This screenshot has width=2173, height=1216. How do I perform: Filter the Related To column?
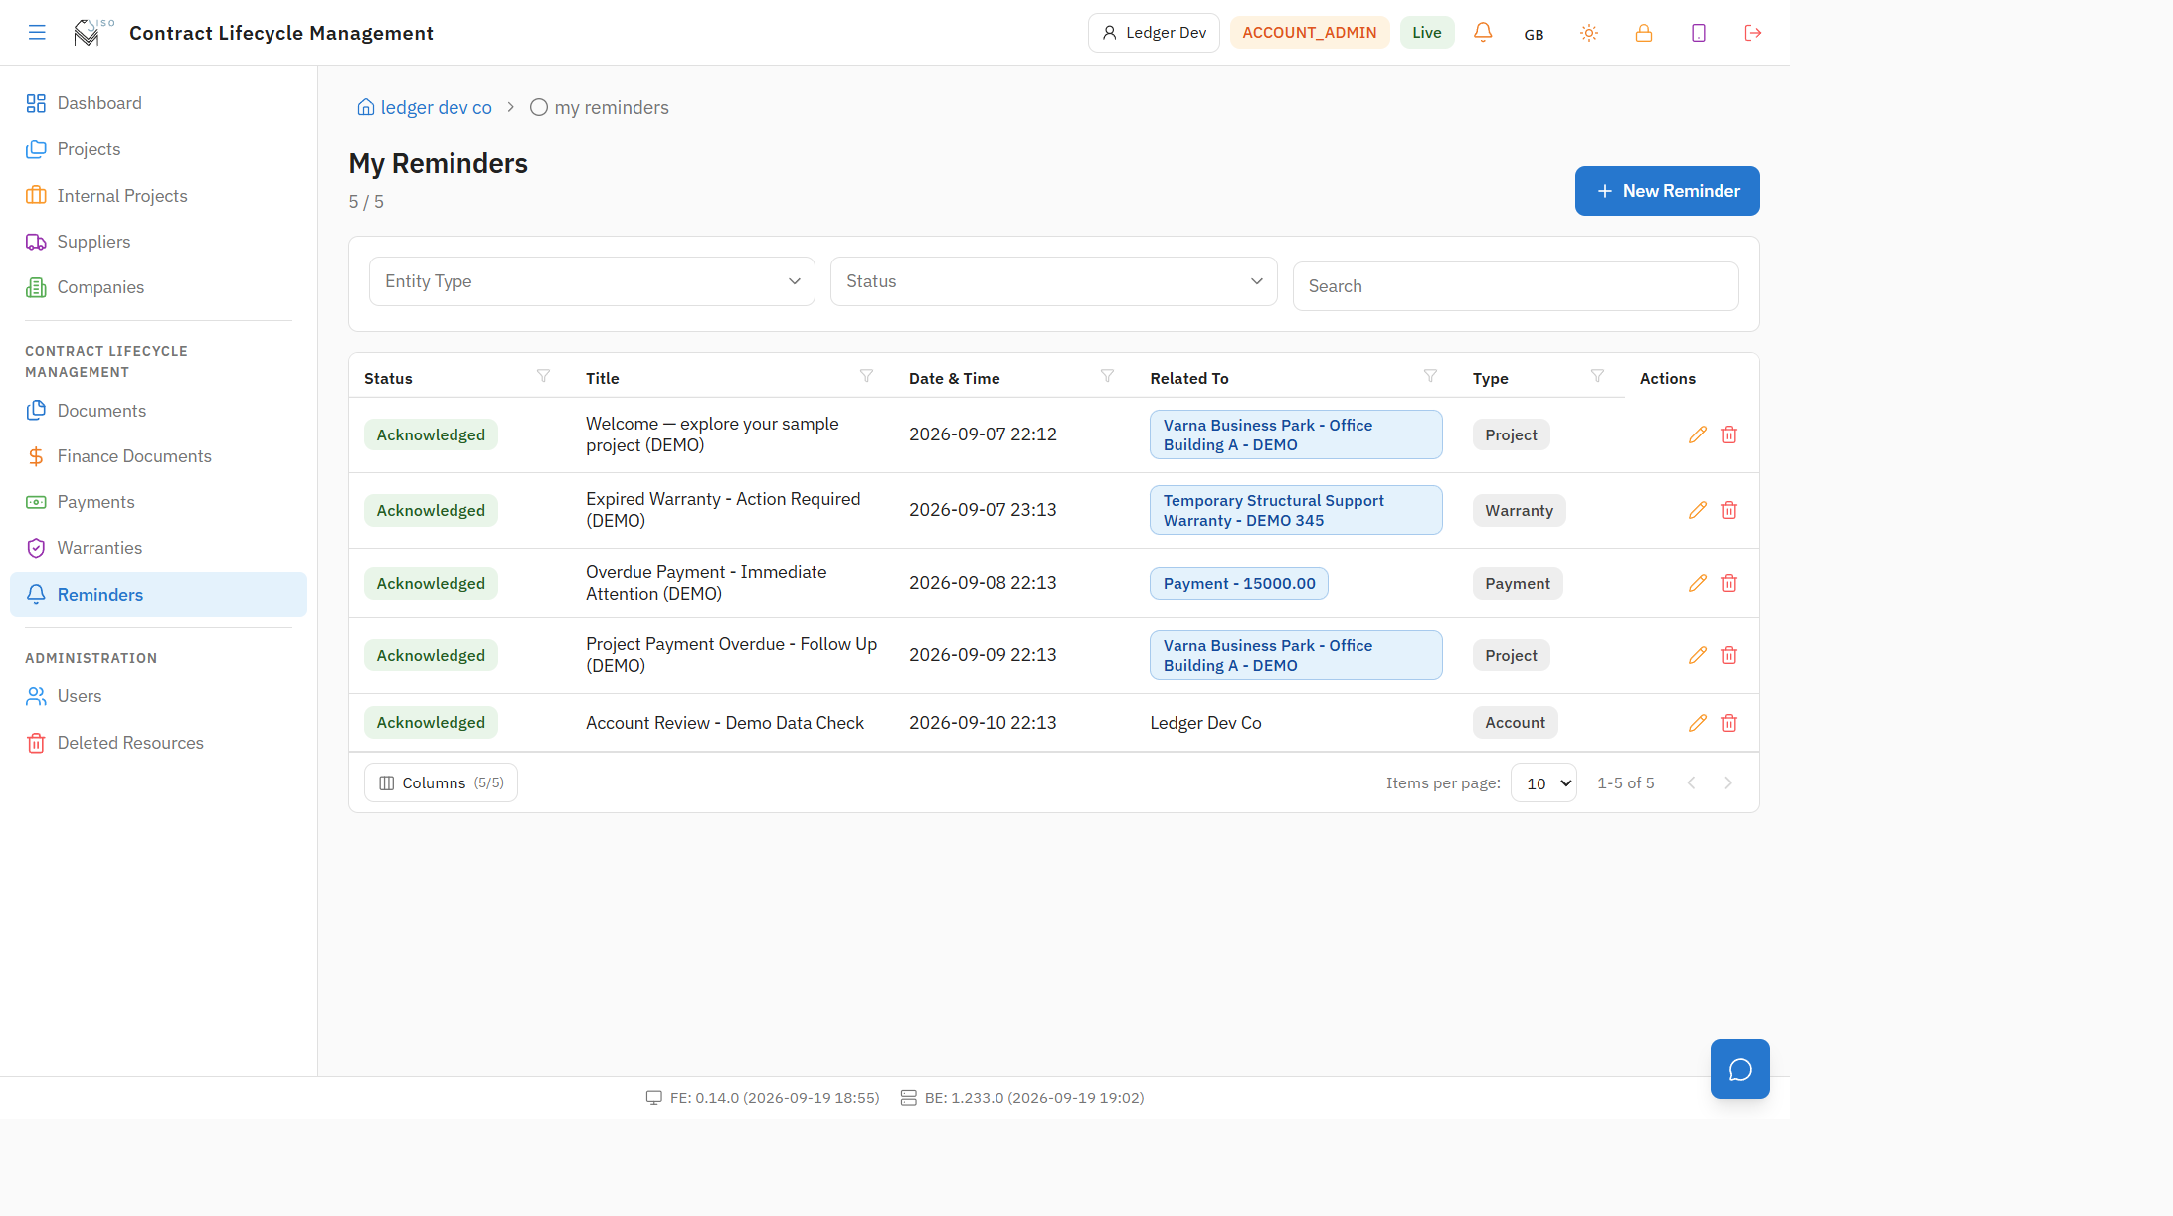click(1430, 376)
